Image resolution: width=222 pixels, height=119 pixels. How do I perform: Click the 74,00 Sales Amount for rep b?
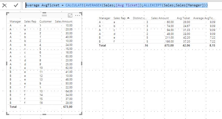tap(170, 26)
